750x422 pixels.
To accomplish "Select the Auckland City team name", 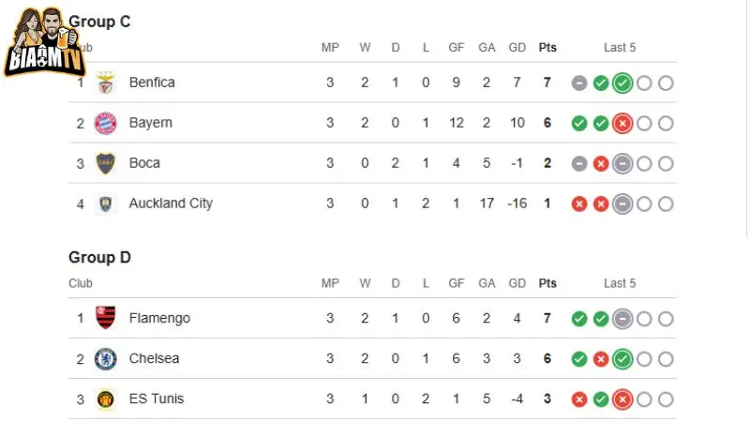I will click(x=171, y=203).
